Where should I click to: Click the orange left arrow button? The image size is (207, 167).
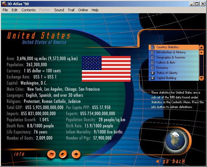(x=63, y=154)
